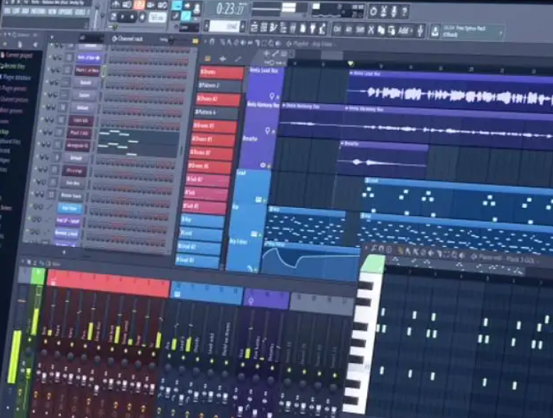
Task: Click the tempo display field
Action: [157, 18]
